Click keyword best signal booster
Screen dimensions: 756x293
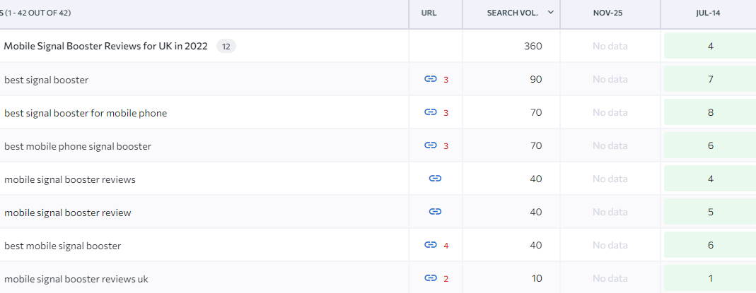click(x=46, y=80)
